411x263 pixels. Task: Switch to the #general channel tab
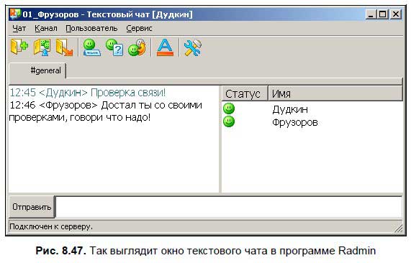coord(37,70)
